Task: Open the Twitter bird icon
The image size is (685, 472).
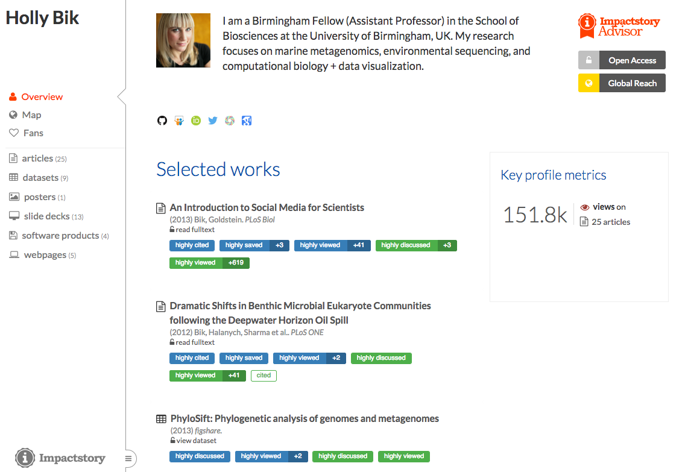Action: [213, 121]
